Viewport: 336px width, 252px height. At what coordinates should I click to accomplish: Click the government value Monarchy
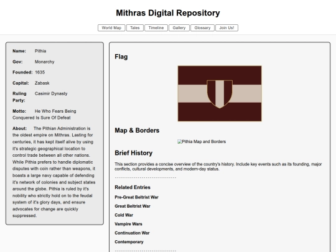(x=45, y=62)
